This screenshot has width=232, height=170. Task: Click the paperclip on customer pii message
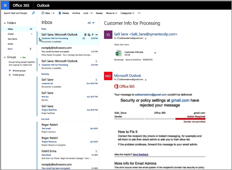pyautogui.click(x=96, y=80)
